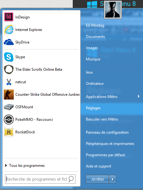Screen dimensions: 143x190
Task: Select the Skype program name
Action: click(20, 57)
